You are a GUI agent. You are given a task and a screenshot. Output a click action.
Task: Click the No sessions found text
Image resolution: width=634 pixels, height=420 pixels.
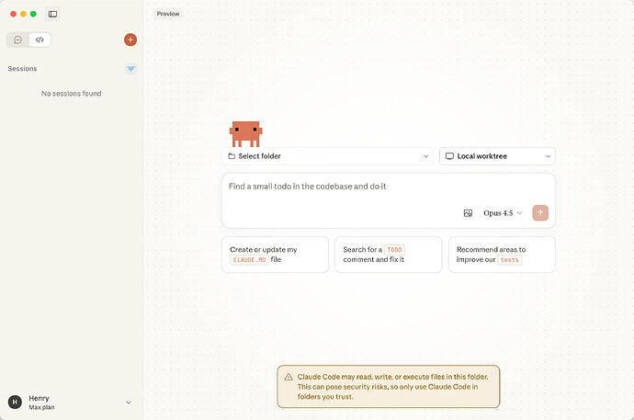coord(71,94)
